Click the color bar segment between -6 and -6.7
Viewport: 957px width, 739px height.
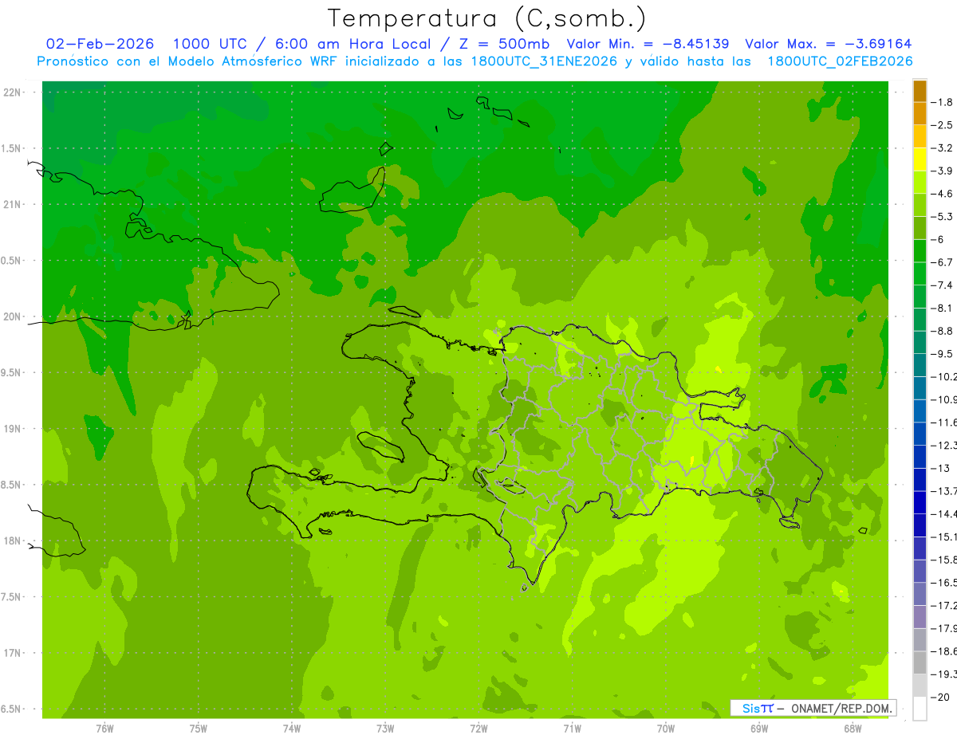click(x=920, y=250)
